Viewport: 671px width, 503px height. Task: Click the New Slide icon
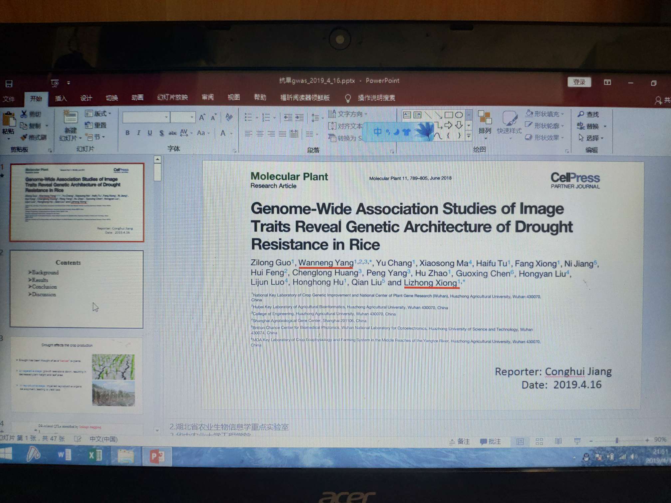point(70,117)
